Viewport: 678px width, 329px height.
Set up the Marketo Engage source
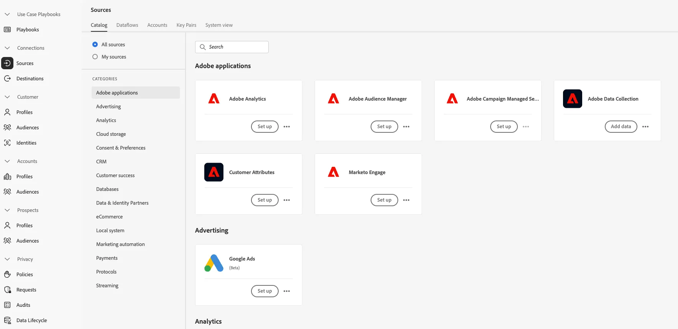pyautogui.click(x=384, y=200)
